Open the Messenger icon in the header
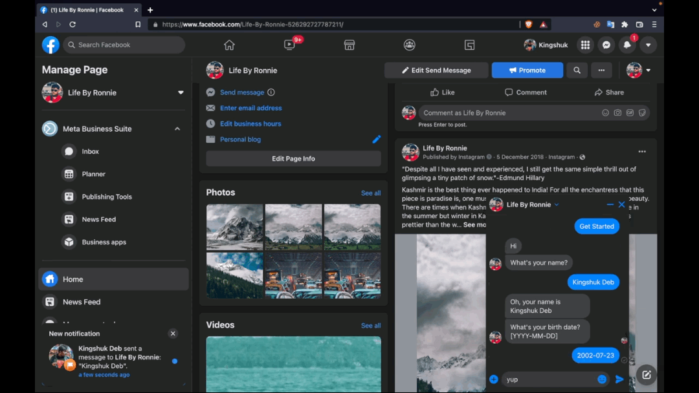The width and height of the screenshot is (699, 393). 606,45
